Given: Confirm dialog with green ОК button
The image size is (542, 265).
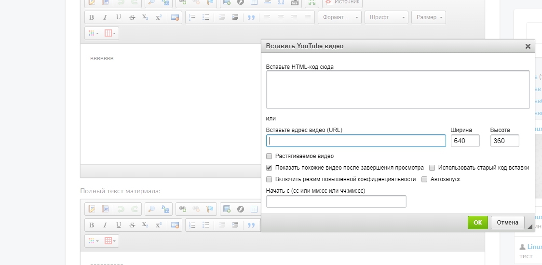Looking at the screenshot, I should [478, 223].
